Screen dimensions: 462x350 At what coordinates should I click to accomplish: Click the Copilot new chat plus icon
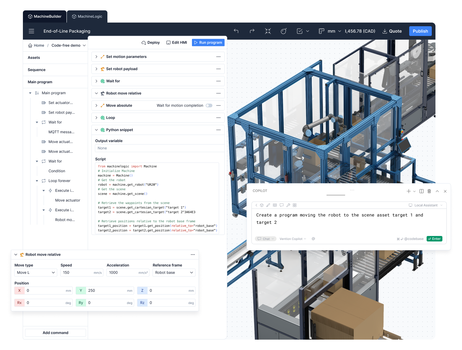click(x=409, y=191)
